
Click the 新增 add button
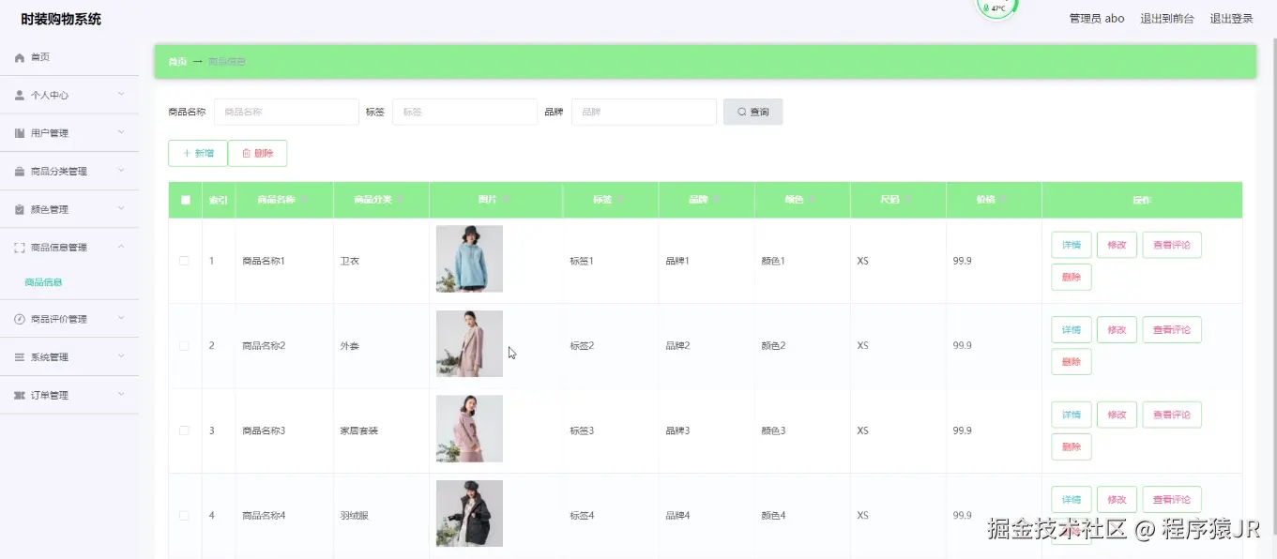tap(198, 153)
